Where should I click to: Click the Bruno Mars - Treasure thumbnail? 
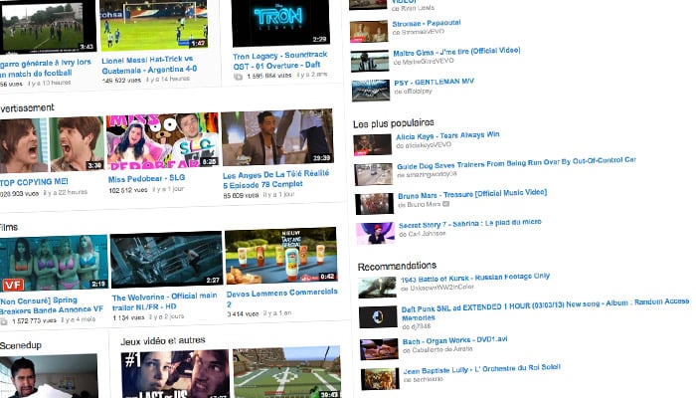pos(375,205)
